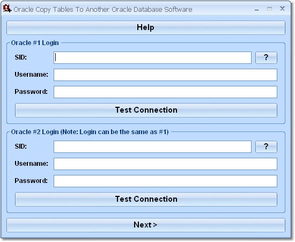Click the application icon in the title bar

pyautogui.click(x=7, y=9)
